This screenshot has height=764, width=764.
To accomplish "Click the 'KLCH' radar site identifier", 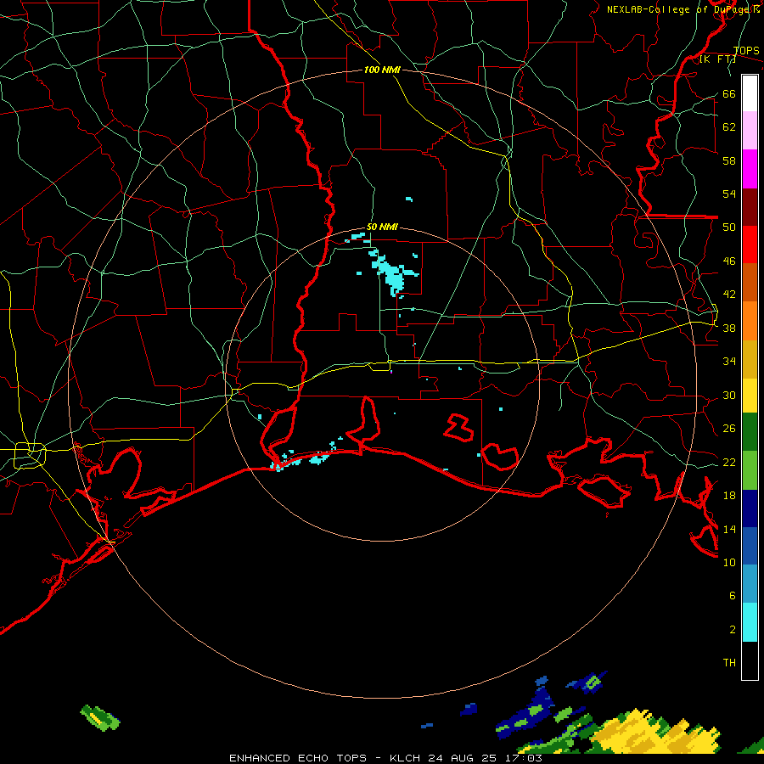I will click(405, 758).
